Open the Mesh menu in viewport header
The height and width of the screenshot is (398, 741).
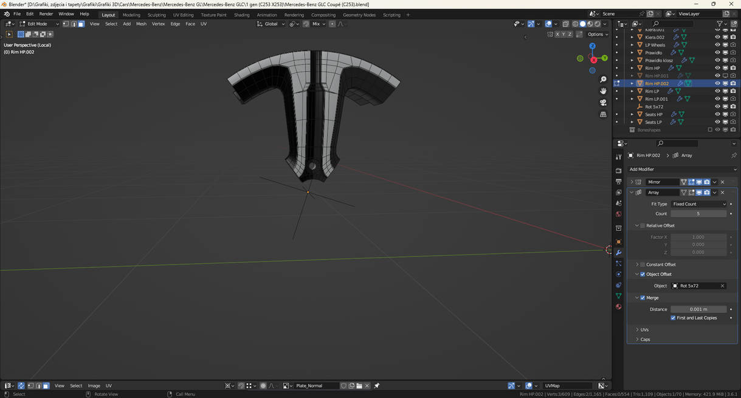(x=141, y=24)
